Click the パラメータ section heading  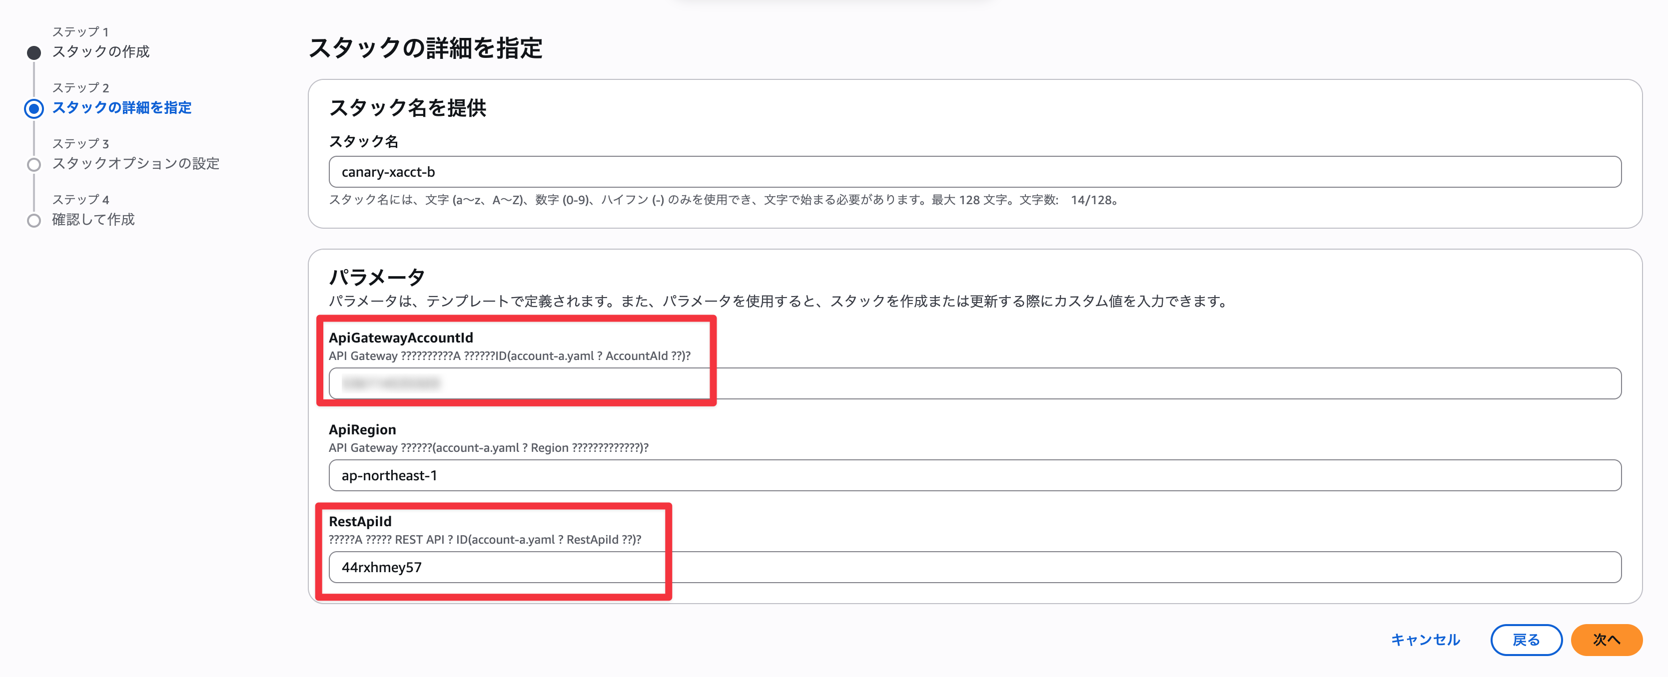tap(377, 277)
